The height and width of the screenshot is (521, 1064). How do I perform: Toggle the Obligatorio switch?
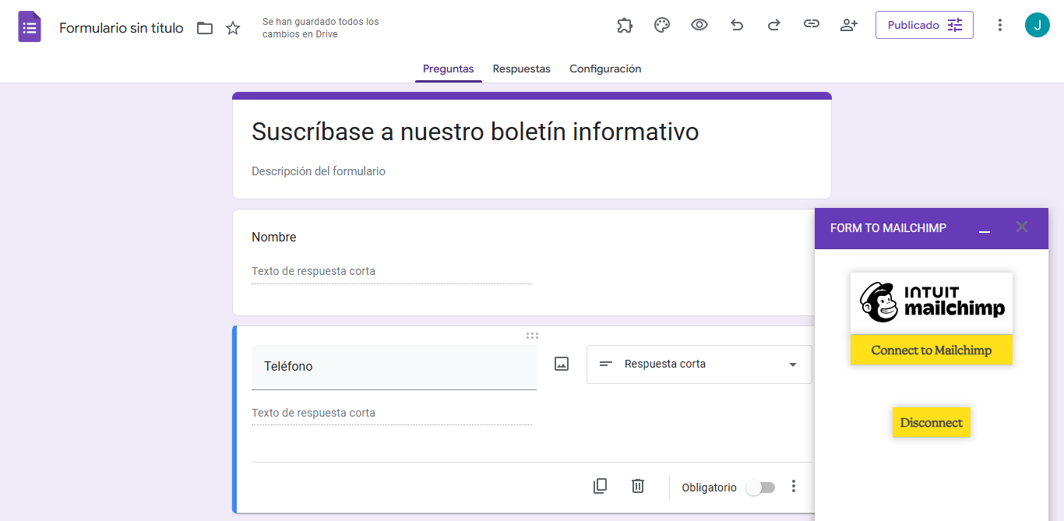(761, 488)
